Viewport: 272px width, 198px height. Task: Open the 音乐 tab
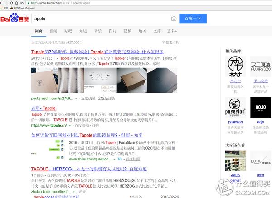point(98,31)
